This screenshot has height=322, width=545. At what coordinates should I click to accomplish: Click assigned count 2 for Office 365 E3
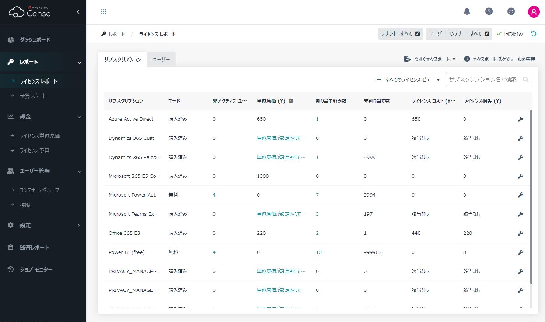coord(317,233)
